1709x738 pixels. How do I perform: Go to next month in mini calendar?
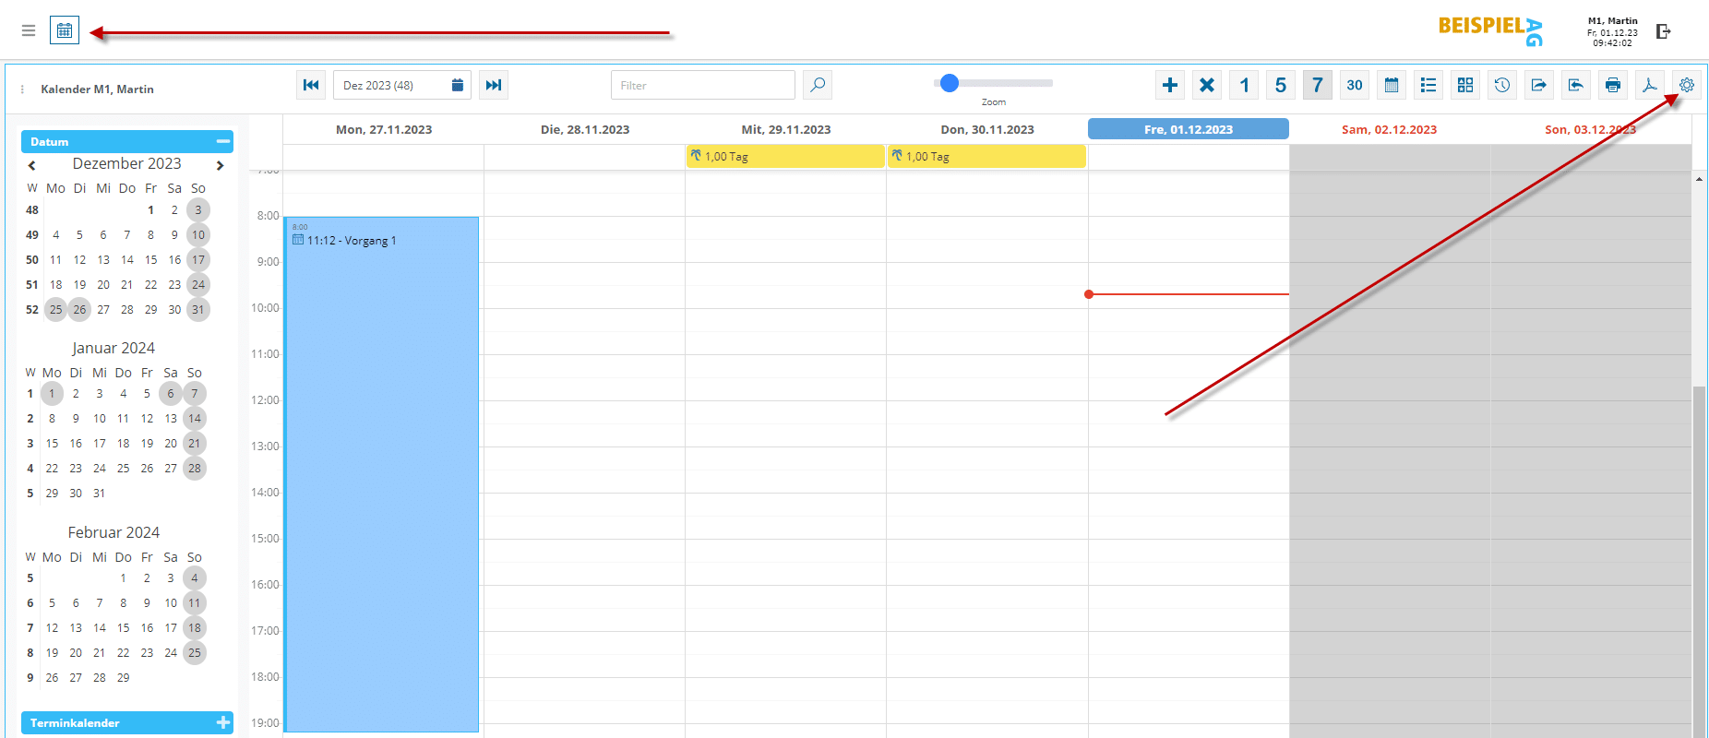tap(220, 165)
